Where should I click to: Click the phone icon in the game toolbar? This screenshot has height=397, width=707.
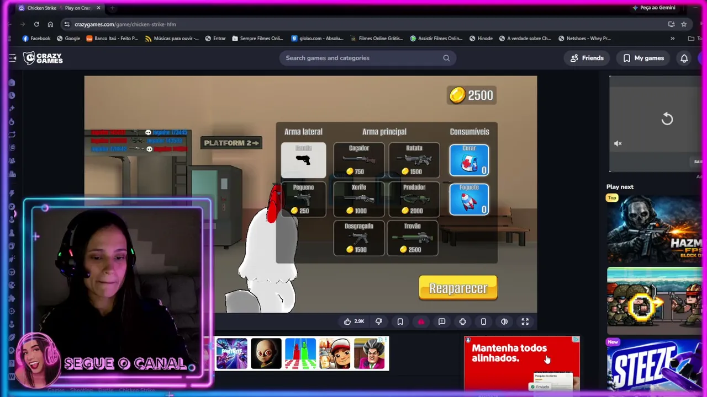[x=483, y=321]
